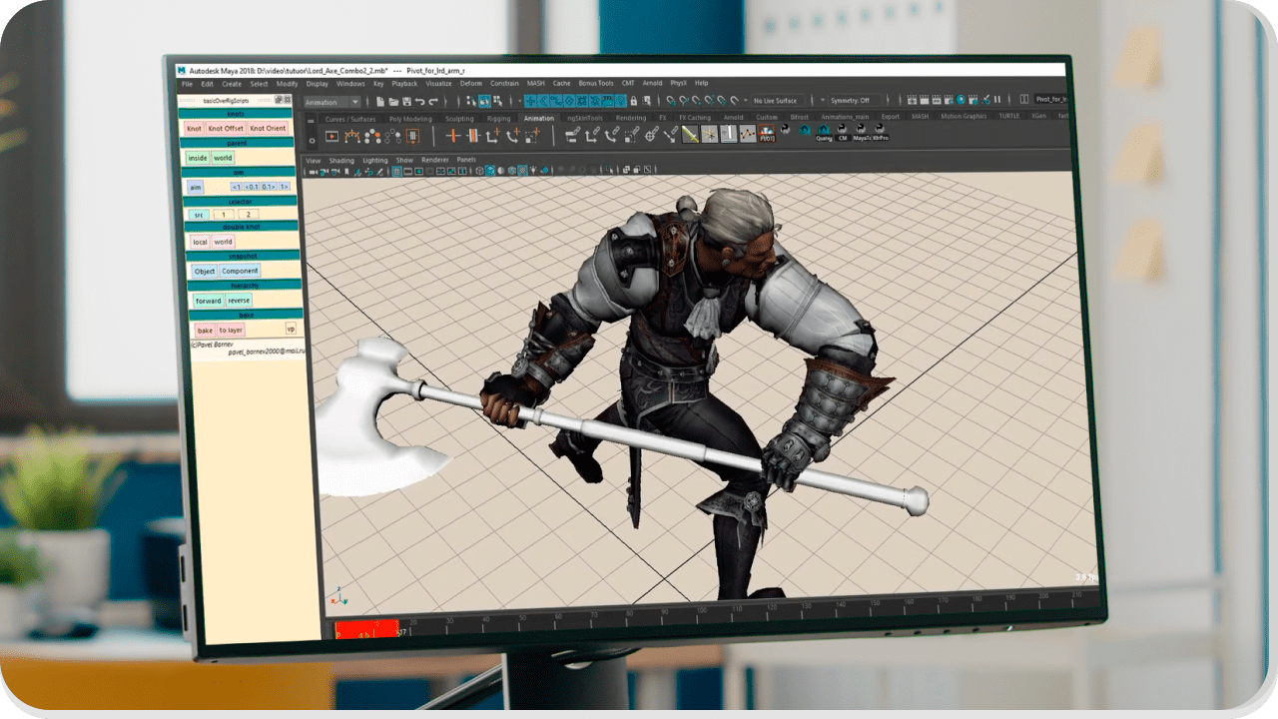The image size is (1278, 719).
Task: Toggle the snap to grid magnet icon
Action: point(671,101)
